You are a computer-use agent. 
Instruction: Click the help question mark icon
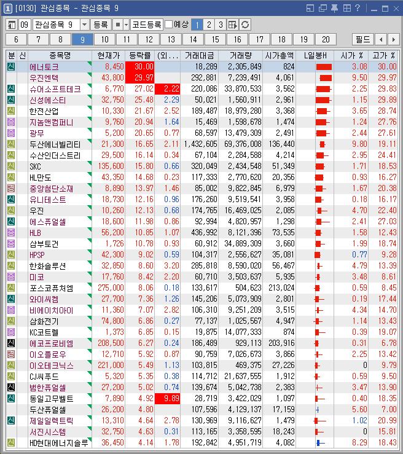coord(358,8)
